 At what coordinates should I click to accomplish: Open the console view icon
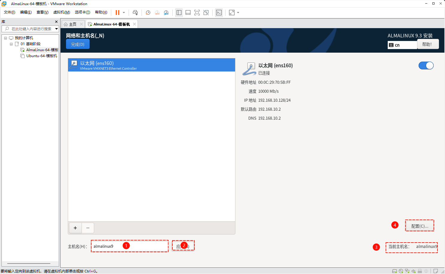[219, 13]
